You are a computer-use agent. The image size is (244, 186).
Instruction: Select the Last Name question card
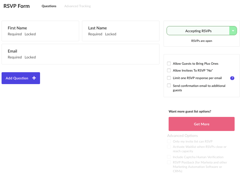tap(121, 31)
